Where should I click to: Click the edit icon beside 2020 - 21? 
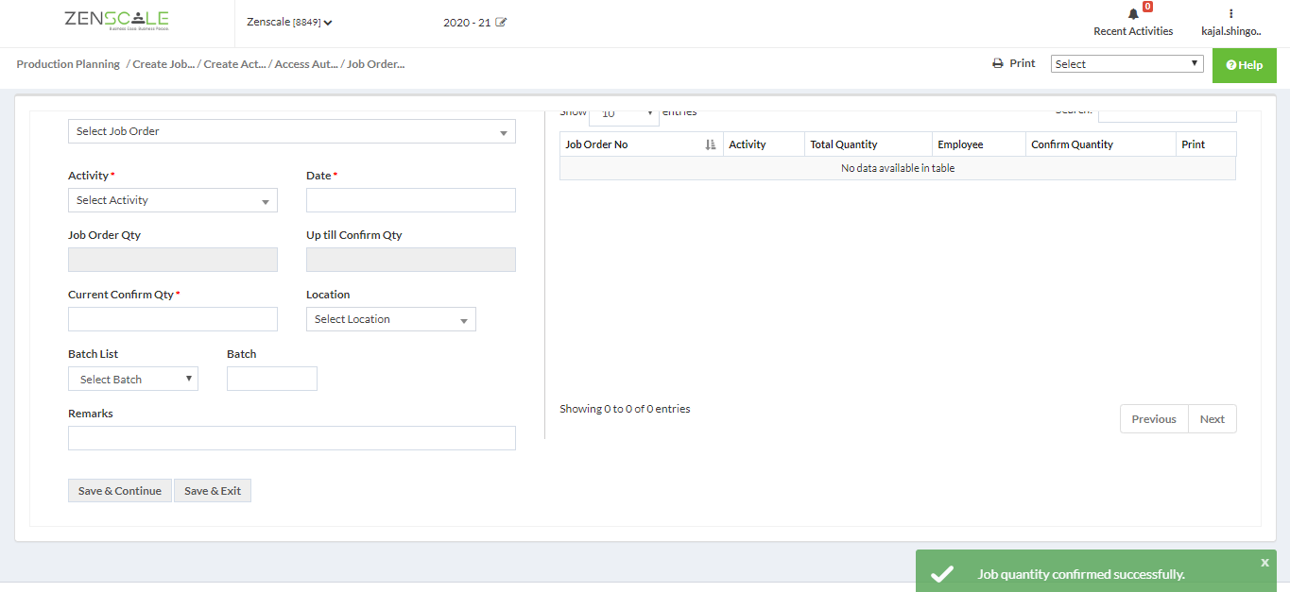tap(501, 23)
